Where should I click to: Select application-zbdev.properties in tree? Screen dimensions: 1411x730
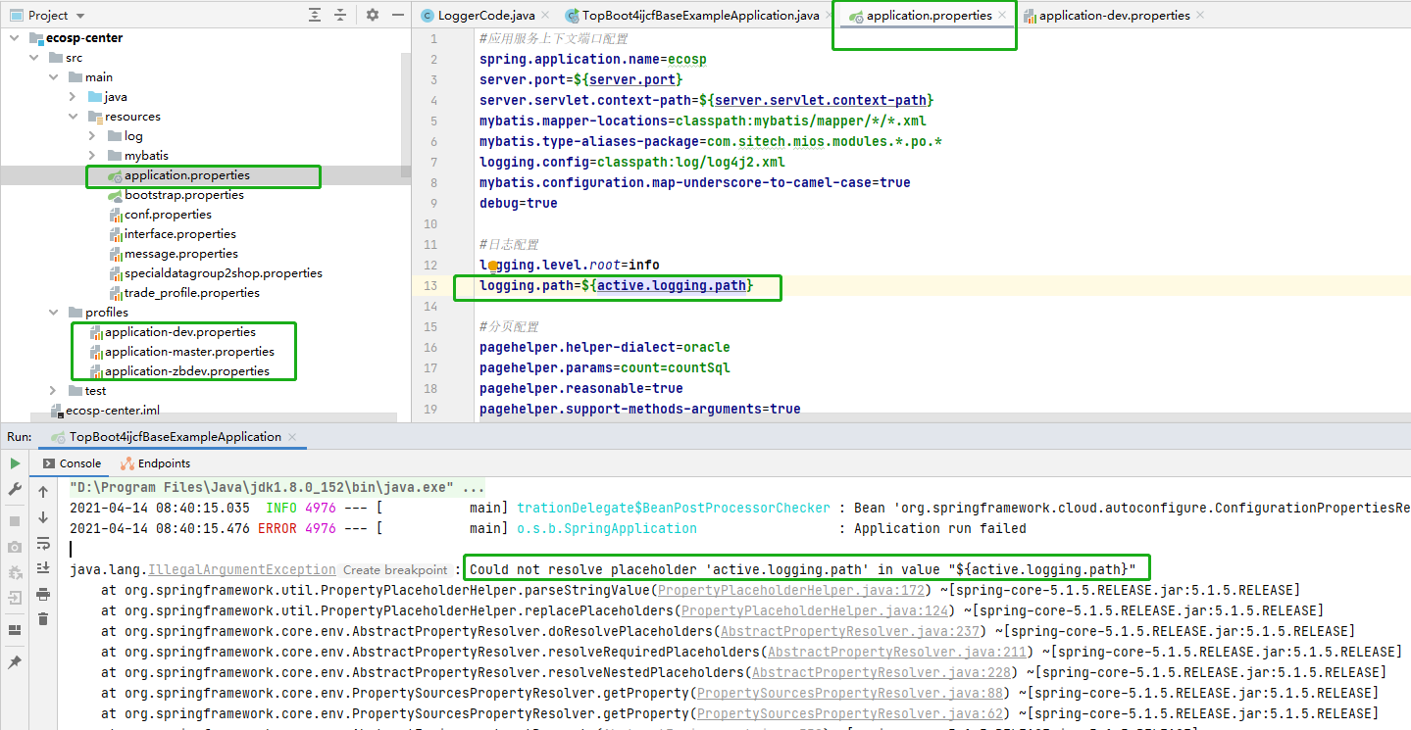click(x=187, y=371)
